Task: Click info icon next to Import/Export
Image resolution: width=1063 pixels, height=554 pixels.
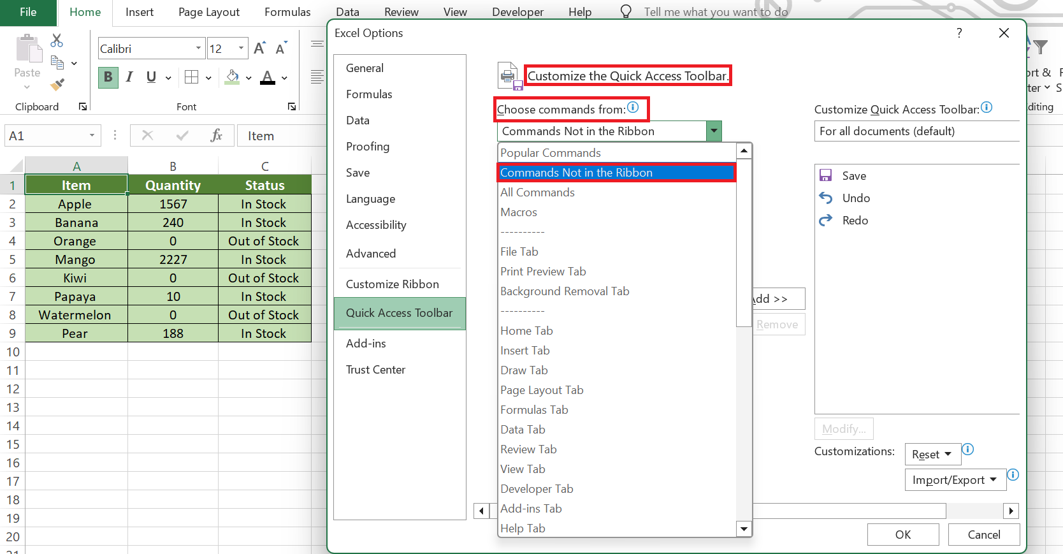Action: pyautogui.click(x=1013, y=475)
